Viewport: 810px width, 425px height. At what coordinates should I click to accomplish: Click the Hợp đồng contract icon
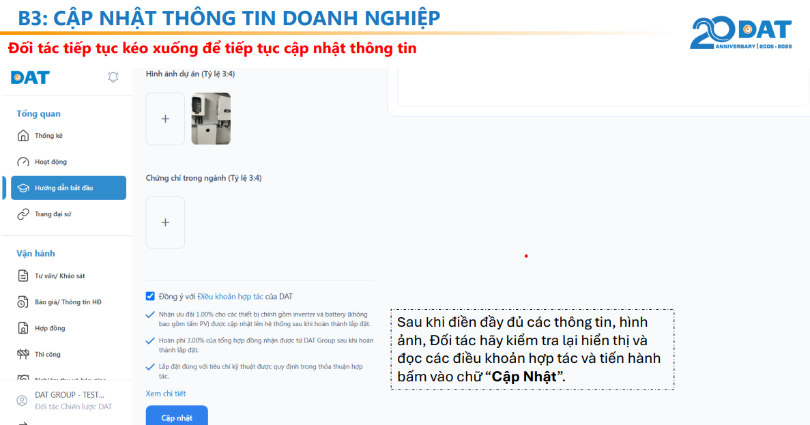pos(23,328)
